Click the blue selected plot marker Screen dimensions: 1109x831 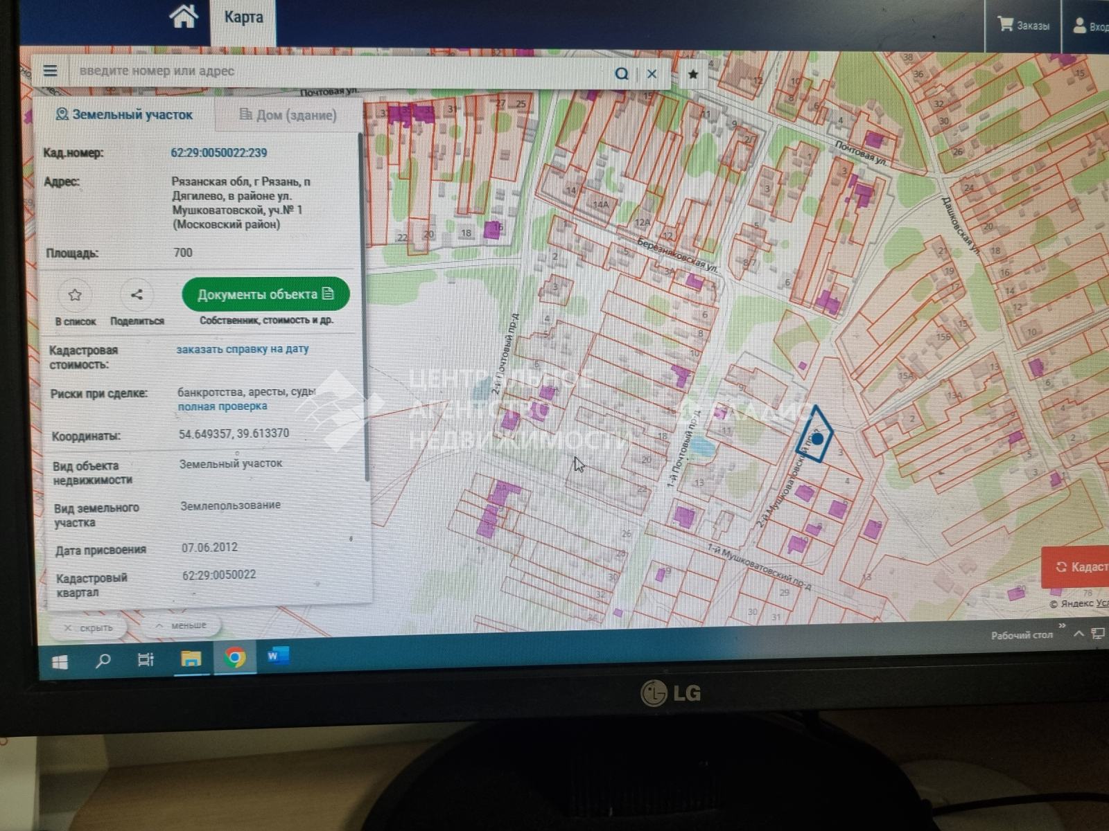coord(817,438)
